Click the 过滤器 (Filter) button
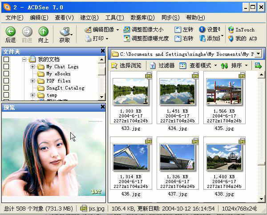This screenshot has height=215, width=267. (x=162, y=66)
